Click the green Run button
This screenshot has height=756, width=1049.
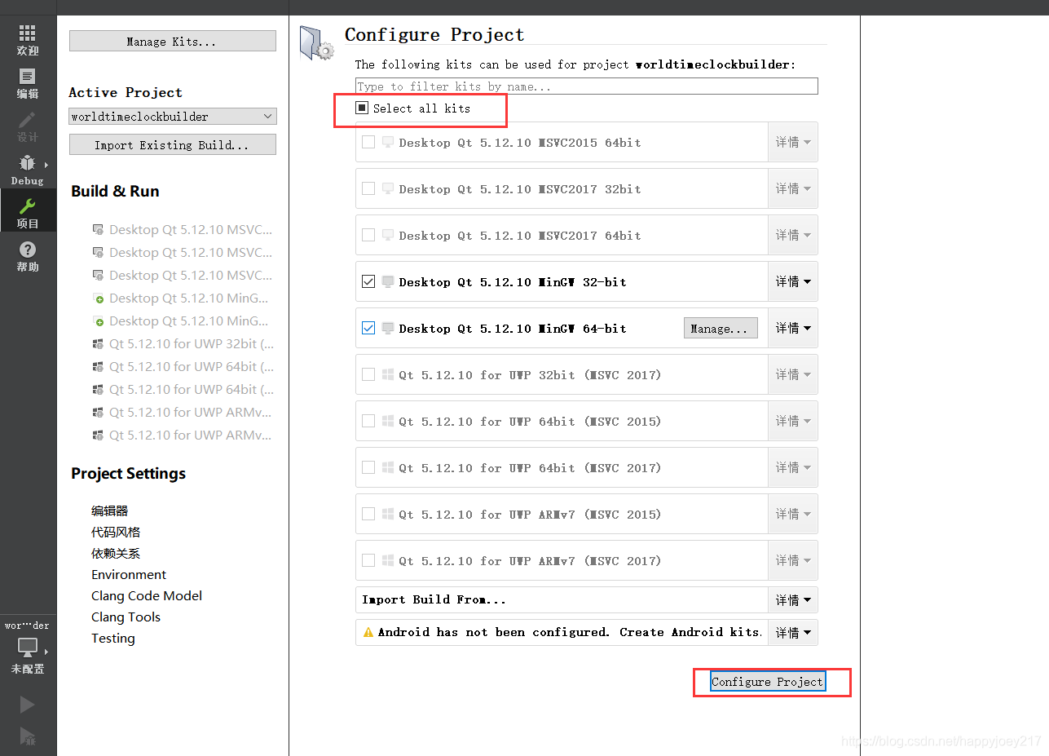click(x=28, y=704)
